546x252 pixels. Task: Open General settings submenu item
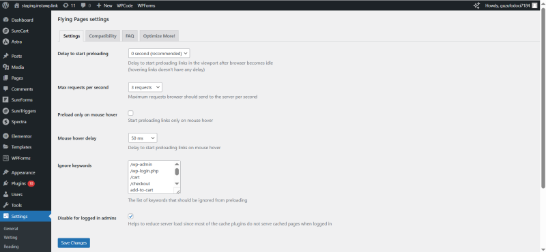point(11,229)
